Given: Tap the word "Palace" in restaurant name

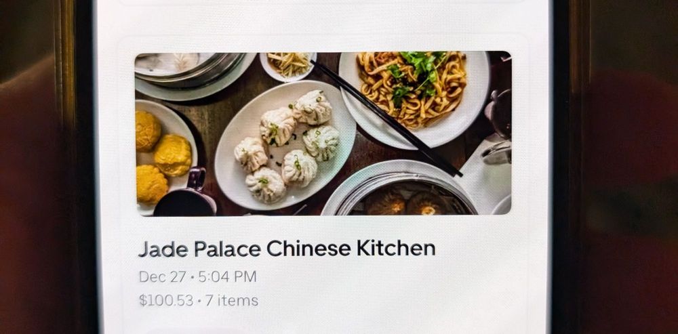Looking at the screenshot, I should pyautogui.click(x=227, y=249).
